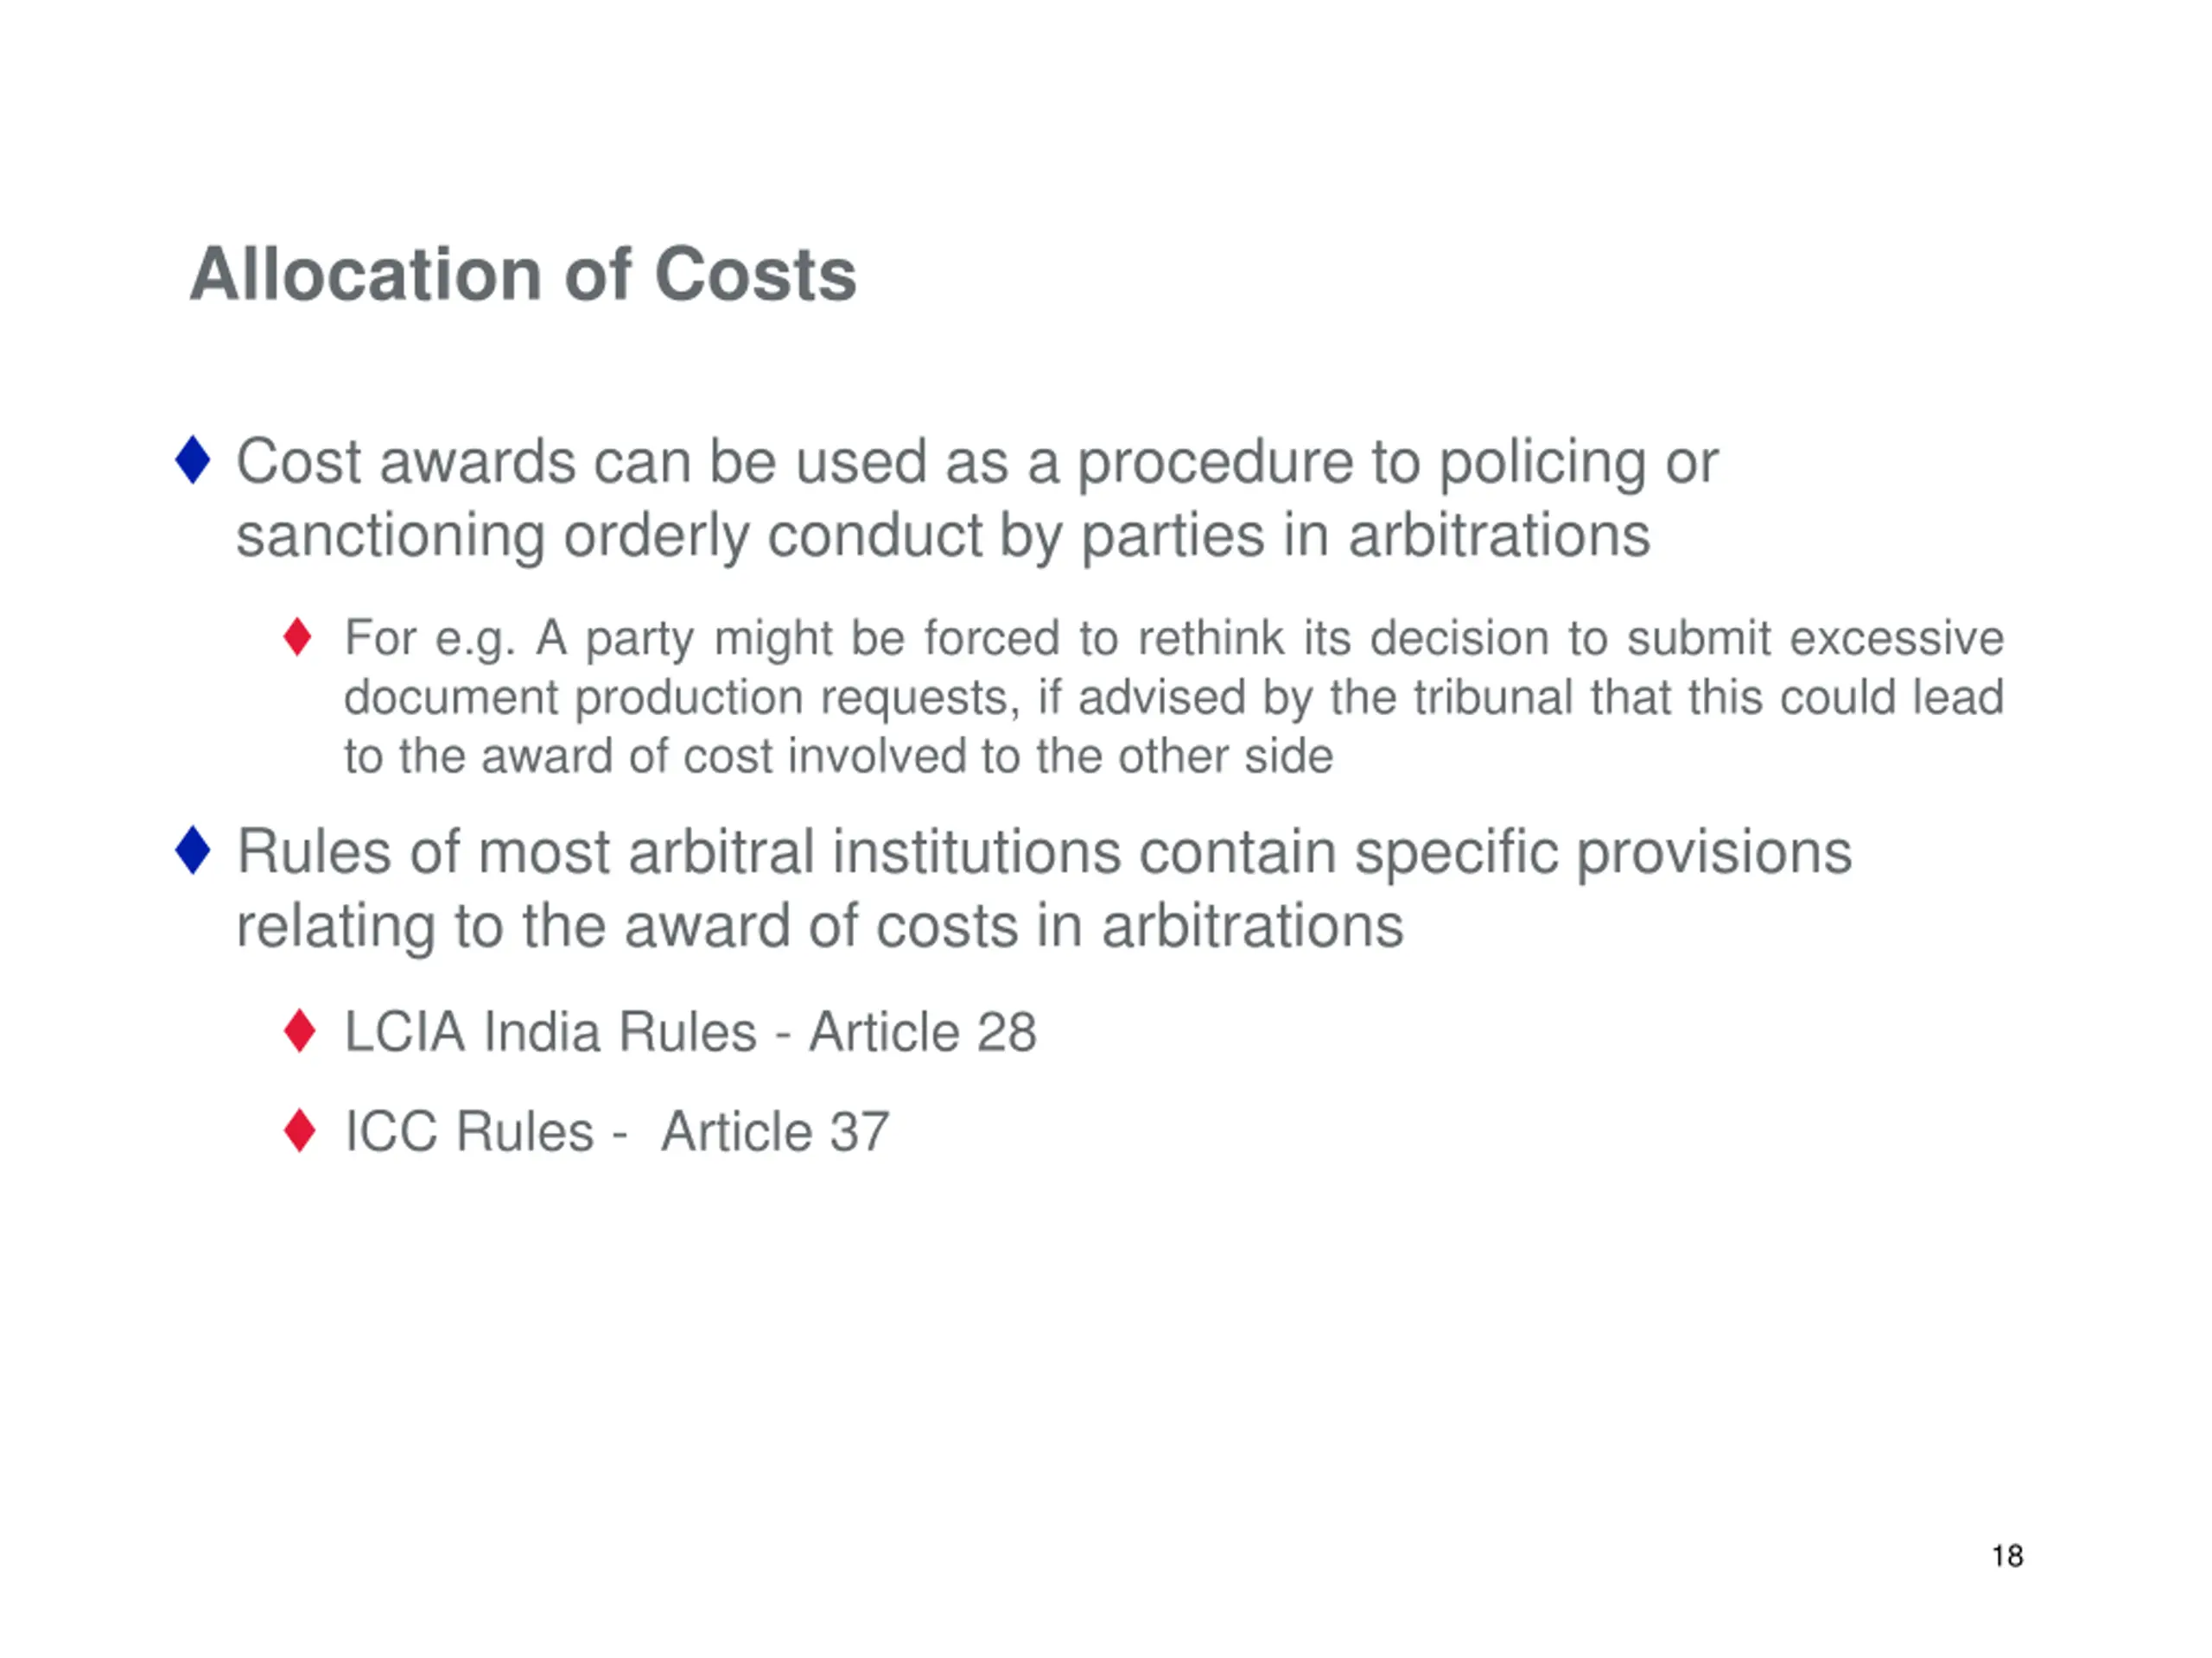Viewport: 2212px width, 1658px height.
Task: Click the blue diamond beside 'Cost awards'
Action: coord(192,459)
